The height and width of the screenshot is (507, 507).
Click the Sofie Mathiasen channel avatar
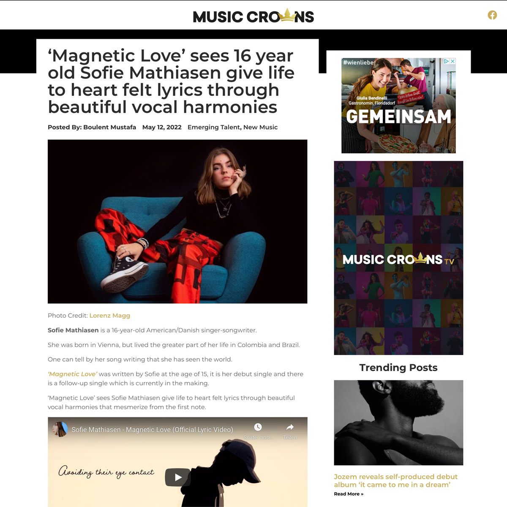click(60, 429)
